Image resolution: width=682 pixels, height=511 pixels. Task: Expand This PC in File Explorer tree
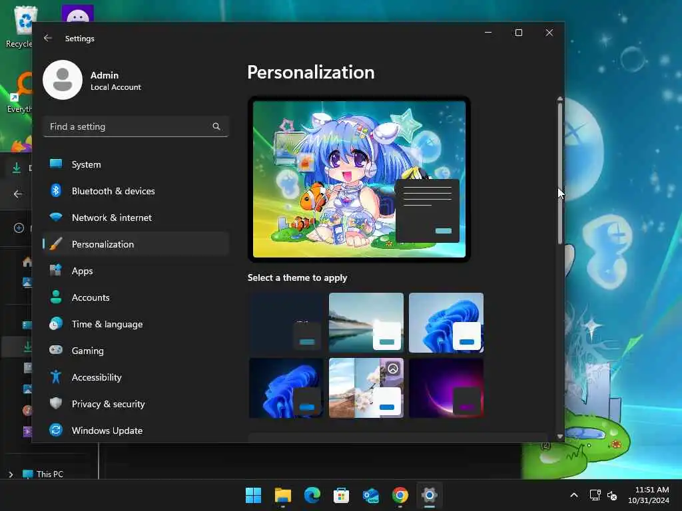click(x=11, y=474)
